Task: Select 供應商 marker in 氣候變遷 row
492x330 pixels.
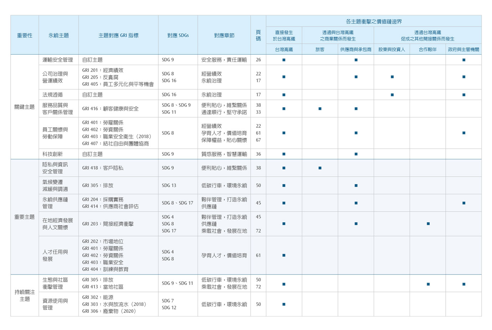Action: (x=356, y=185)
